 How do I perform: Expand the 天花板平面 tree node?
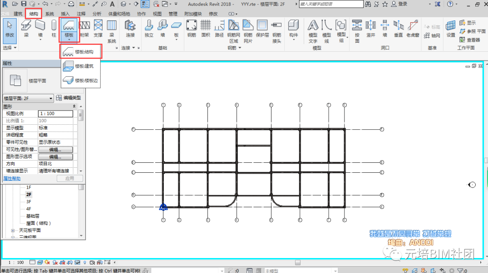pyautogui.click(x=13, y=231)
